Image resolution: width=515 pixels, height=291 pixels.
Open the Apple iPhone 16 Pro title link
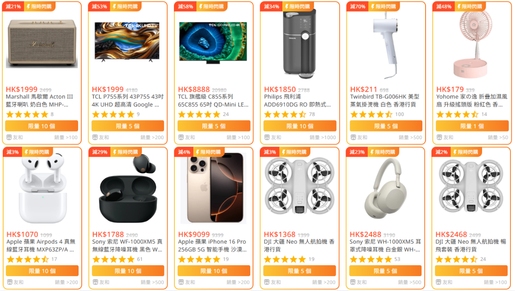click(x=212, y=245)
